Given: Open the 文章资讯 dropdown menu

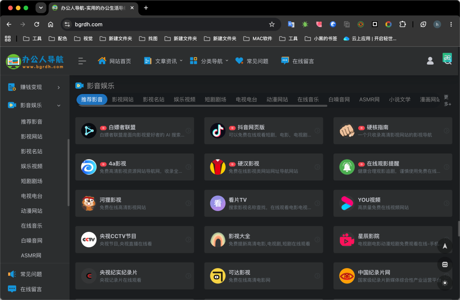Looking at the screenshot, I should [x=164, y=61].
